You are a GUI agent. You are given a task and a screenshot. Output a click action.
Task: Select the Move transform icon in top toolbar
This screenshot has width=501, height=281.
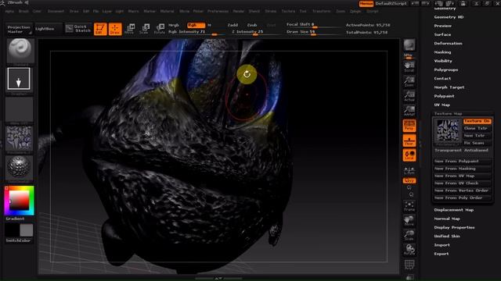pyautogui.click(x=129, y=29)
